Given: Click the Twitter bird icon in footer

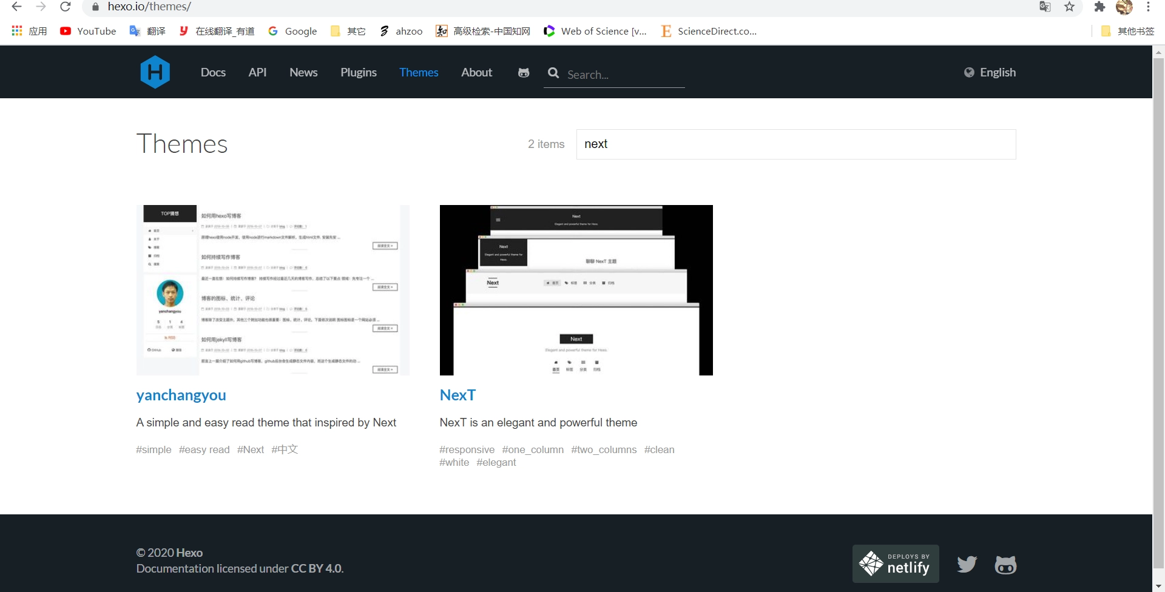Looking at the screenshot, I should (x=967, y=564).
